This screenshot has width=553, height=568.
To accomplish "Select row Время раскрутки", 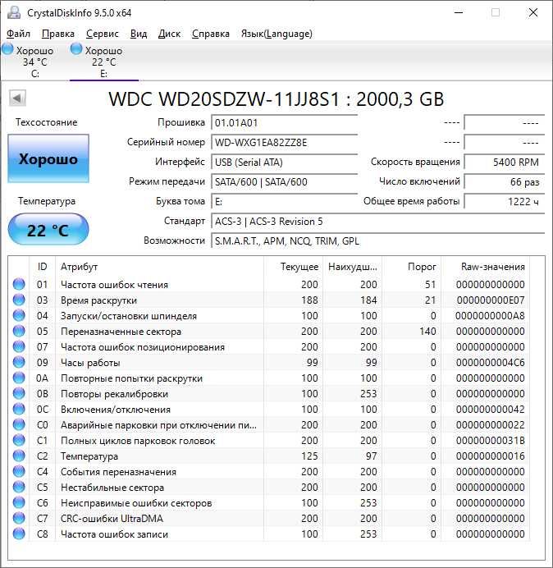I will point(269,300).
